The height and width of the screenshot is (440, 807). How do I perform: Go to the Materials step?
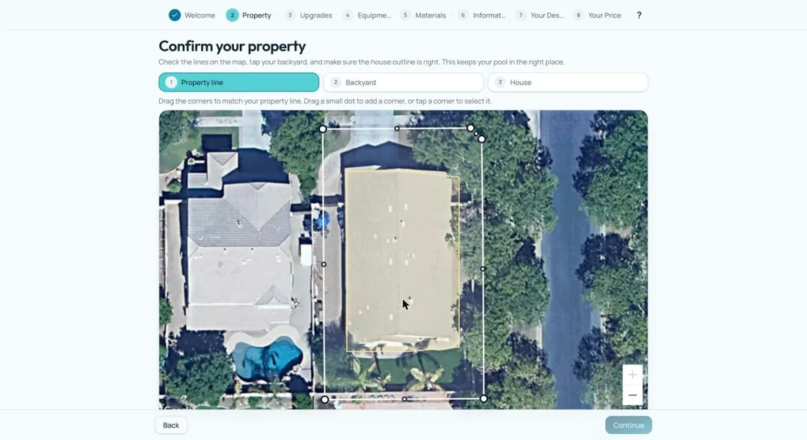pyautogui.click(x=423, y=15)
